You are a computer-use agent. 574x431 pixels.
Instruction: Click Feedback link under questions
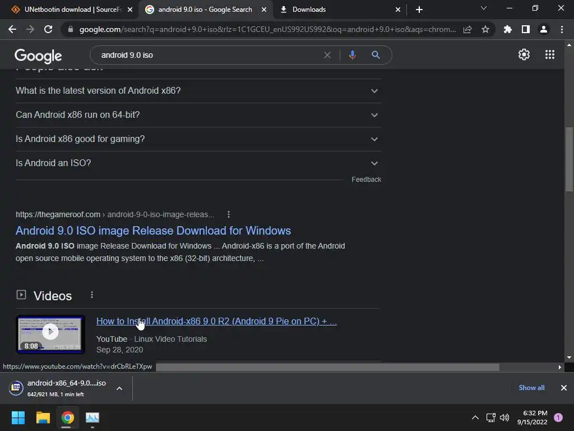[366, 179]
